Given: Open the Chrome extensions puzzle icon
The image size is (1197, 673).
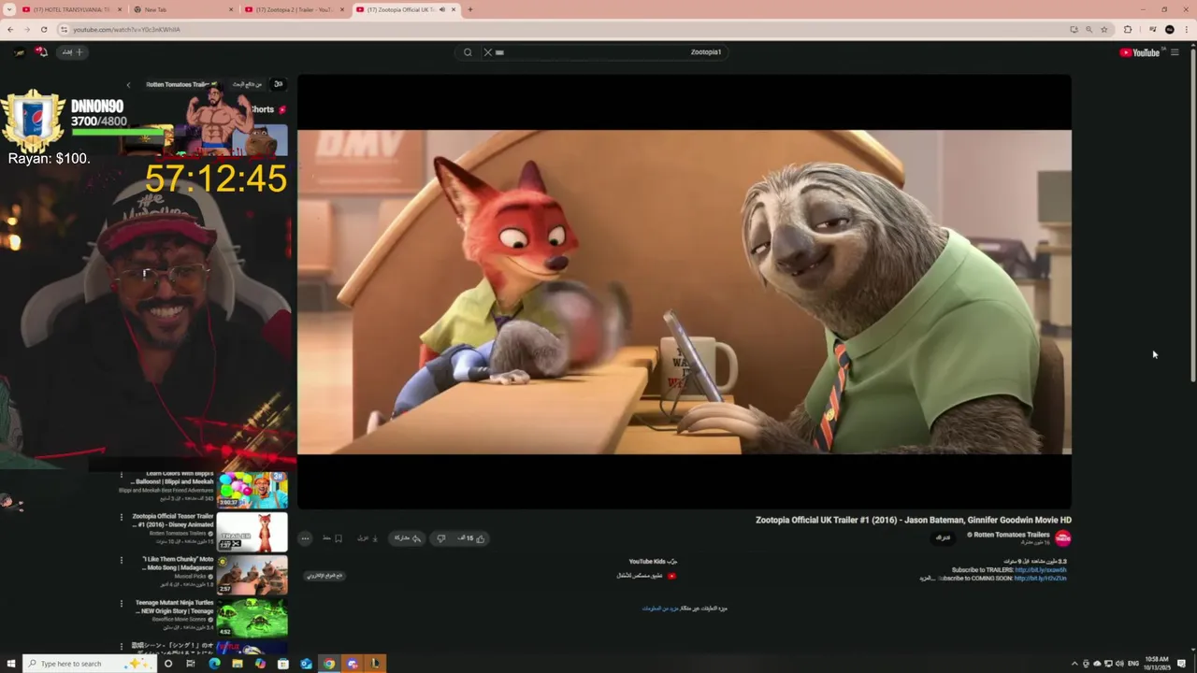Looking at the screenshot, I should click(1128, 29).
